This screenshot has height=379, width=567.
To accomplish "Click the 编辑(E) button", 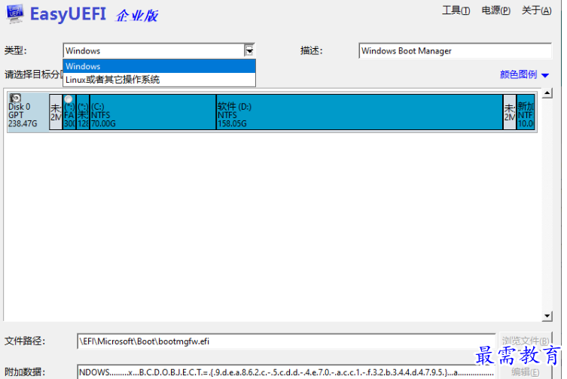I will 526,372.
